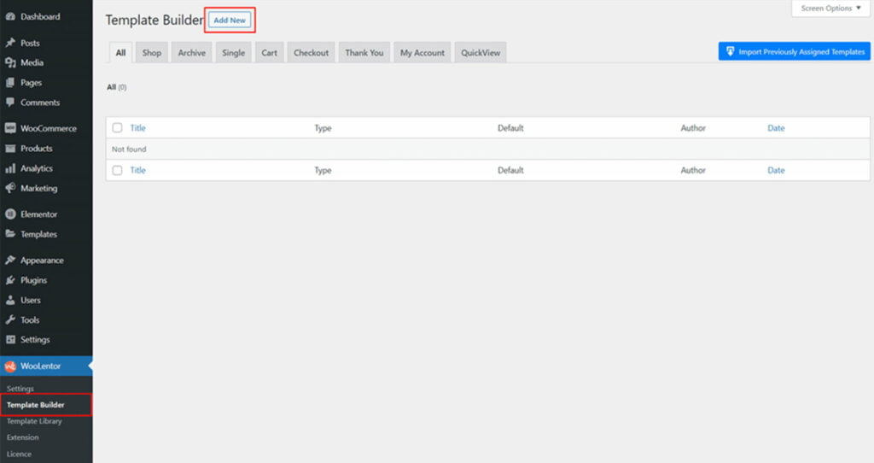Click the Settings sliders icon
This screenshot has width=874, height=463.
pyautogui.click(x=10, y=339)
